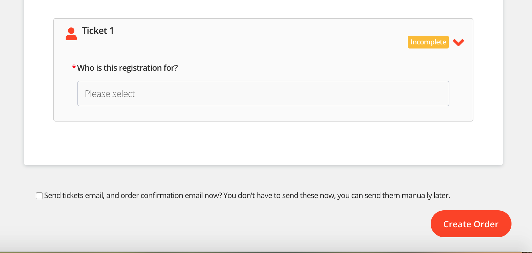Open the 'Please select' registration dropdown

[x=263, y=93]
